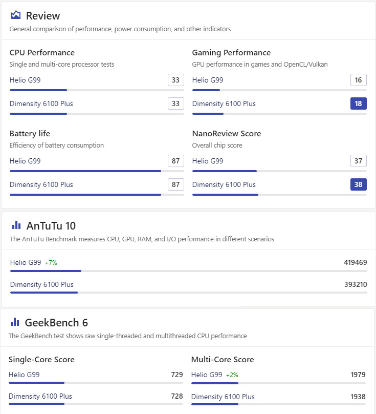Click the AnTuTu 10 section heading
376x414 pixels.
click(x=51, y=226)
